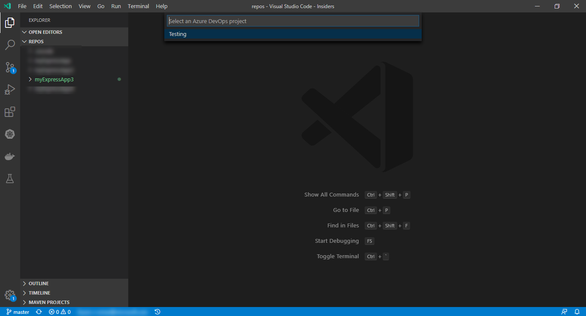Open the Search view in activity bar
Viewport: 586px width, 316px height.
pyautogui.click(x=10, y=45)
